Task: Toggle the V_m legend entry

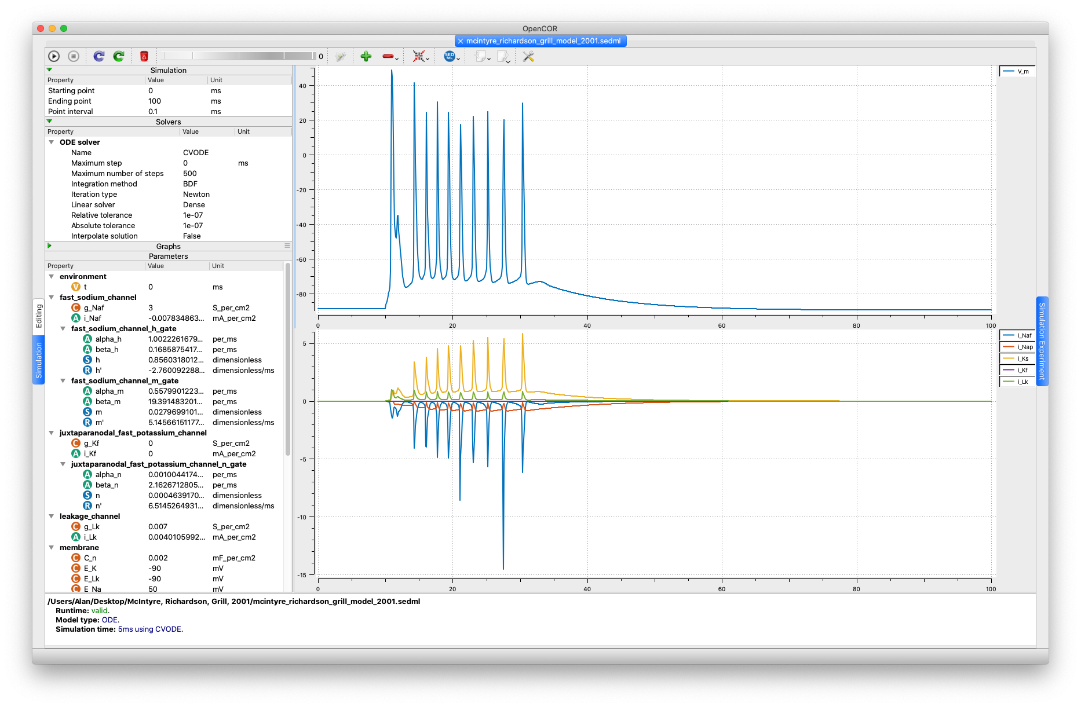Action: [1017, 72]
